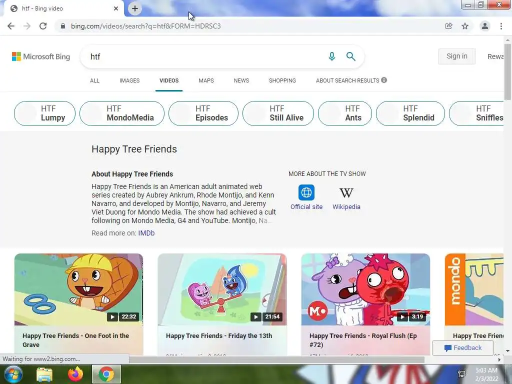This screenshot has width=512, height=384.
Task: View site info via the padlock icon
Action: 63,26
